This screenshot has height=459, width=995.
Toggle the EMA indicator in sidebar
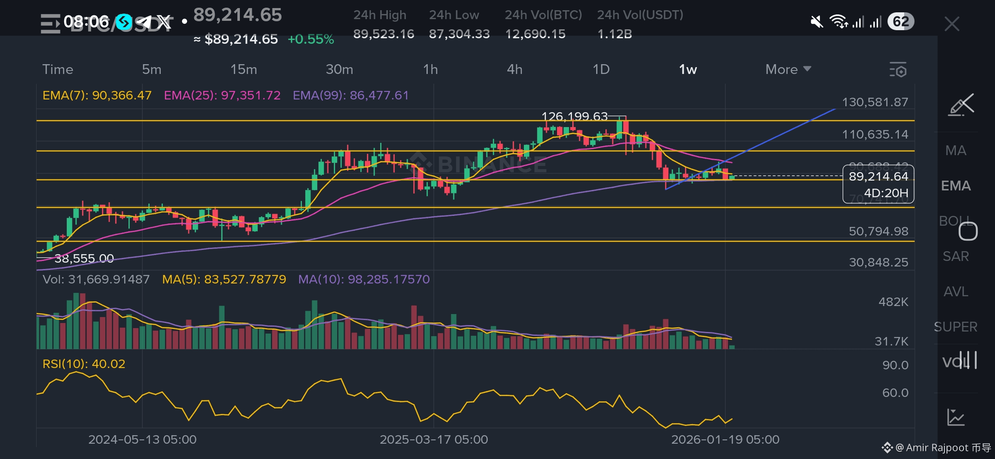click(955, 186)
